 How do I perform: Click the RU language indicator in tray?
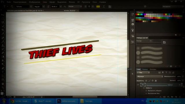(x=143, y=101)
